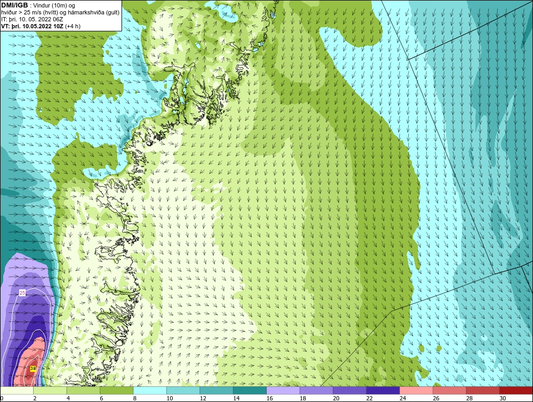Pick the 22–24 m/s dark indigo legend swatch
The width and height of the screenshot is (533, 402).
click(383, 390)
